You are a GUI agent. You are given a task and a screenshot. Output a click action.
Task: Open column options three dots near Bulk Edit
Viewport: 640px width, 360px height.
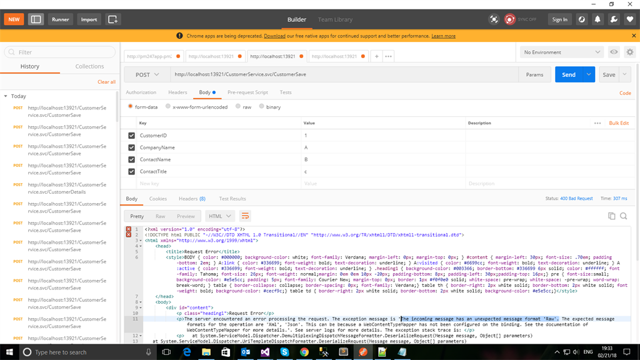[x=597, y=123]
